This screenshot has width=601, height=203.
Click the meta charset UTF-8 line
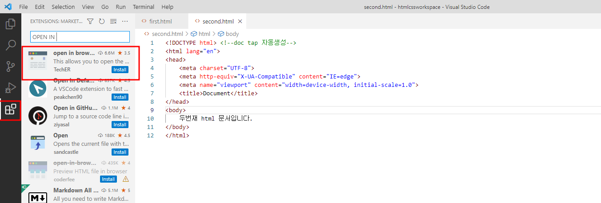216,68
